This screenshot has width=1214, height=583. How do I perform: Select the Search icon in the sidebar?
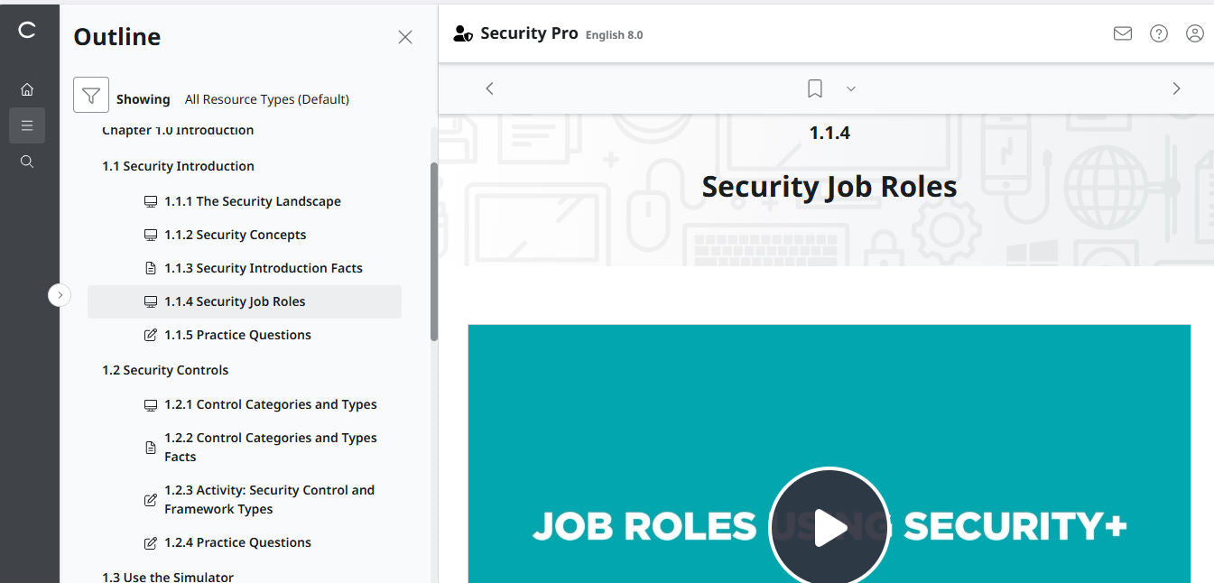[x=27, y=161]
